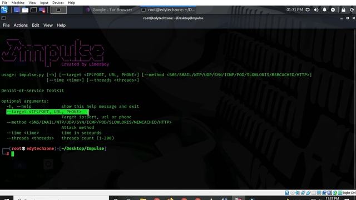Click 'threads count (1-200)' text
Image resolution: width=356 pixels, height=200 pixels.
88,138
